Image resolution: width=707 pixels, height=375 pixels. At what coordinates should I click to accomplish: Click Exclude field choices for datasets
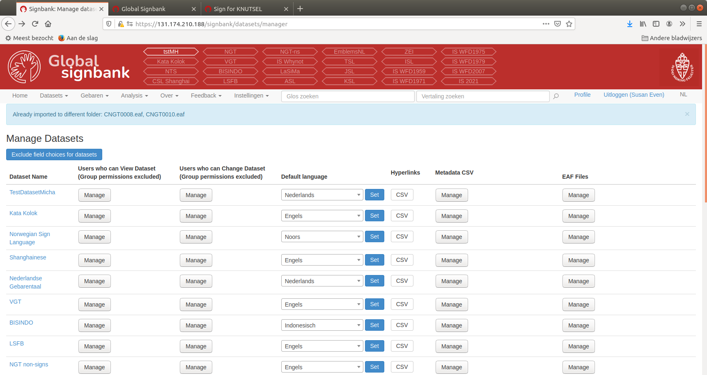(x=54, y=155)
